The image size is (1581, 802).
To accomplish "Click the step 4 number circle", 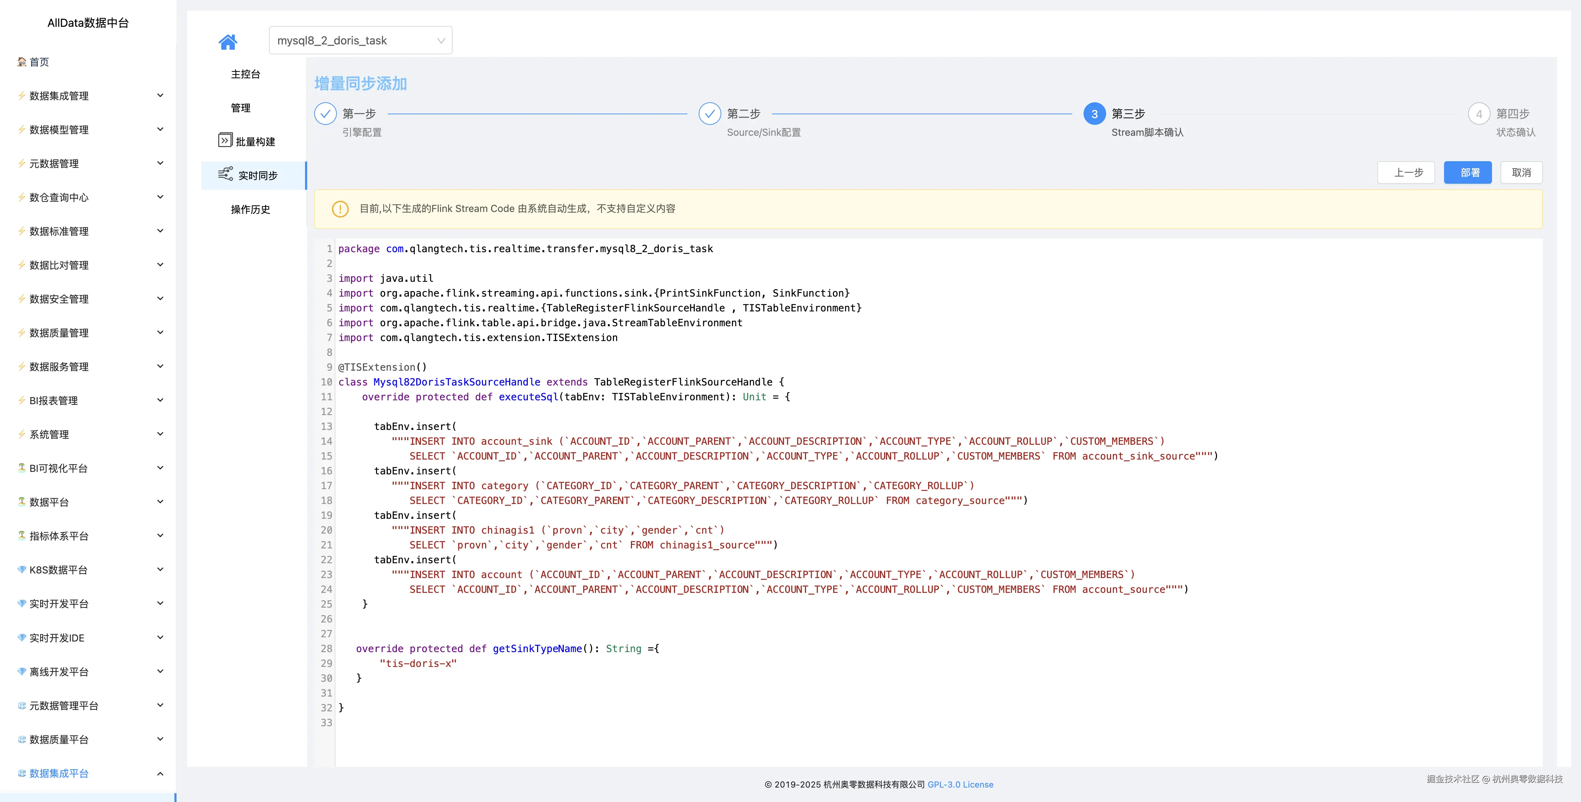I will (x=1479, y=114).
